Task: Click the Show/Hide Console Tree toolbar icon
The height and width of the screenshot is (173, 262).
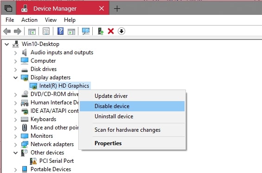Action: pos(32,31)
